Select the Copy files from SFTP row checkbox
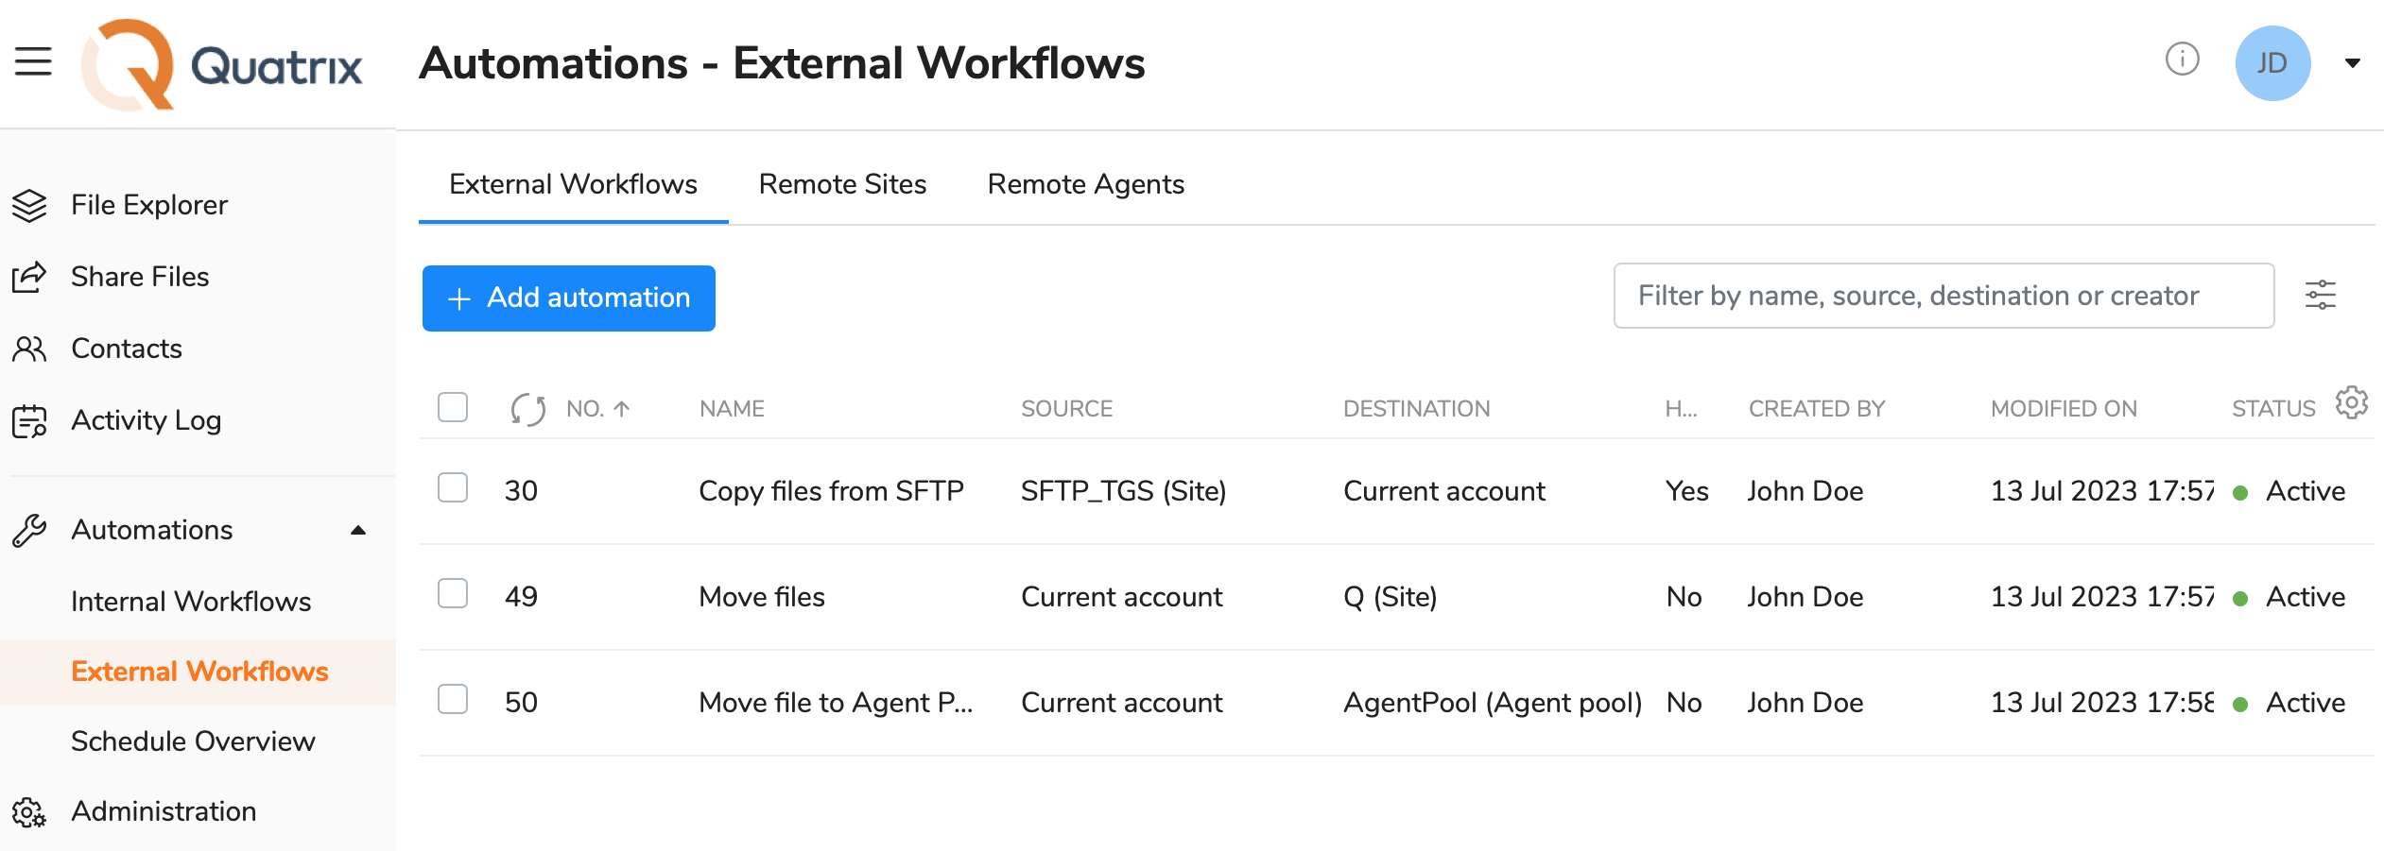 [453, 488]
